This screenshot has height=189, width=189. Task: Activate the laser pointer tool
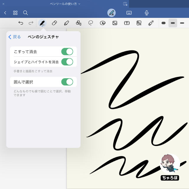pyautogui.click(x=151, y=23)
